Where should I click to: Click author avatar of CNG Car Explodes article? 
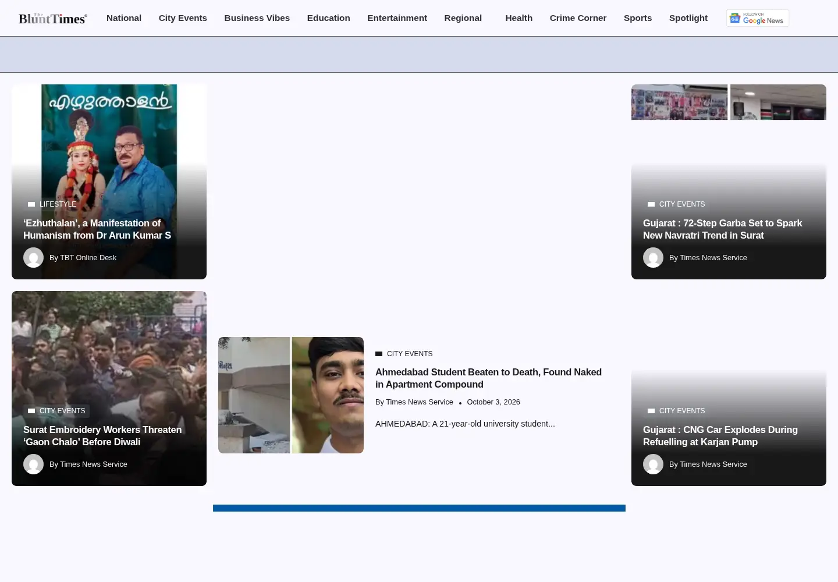[x=653, y=464]
